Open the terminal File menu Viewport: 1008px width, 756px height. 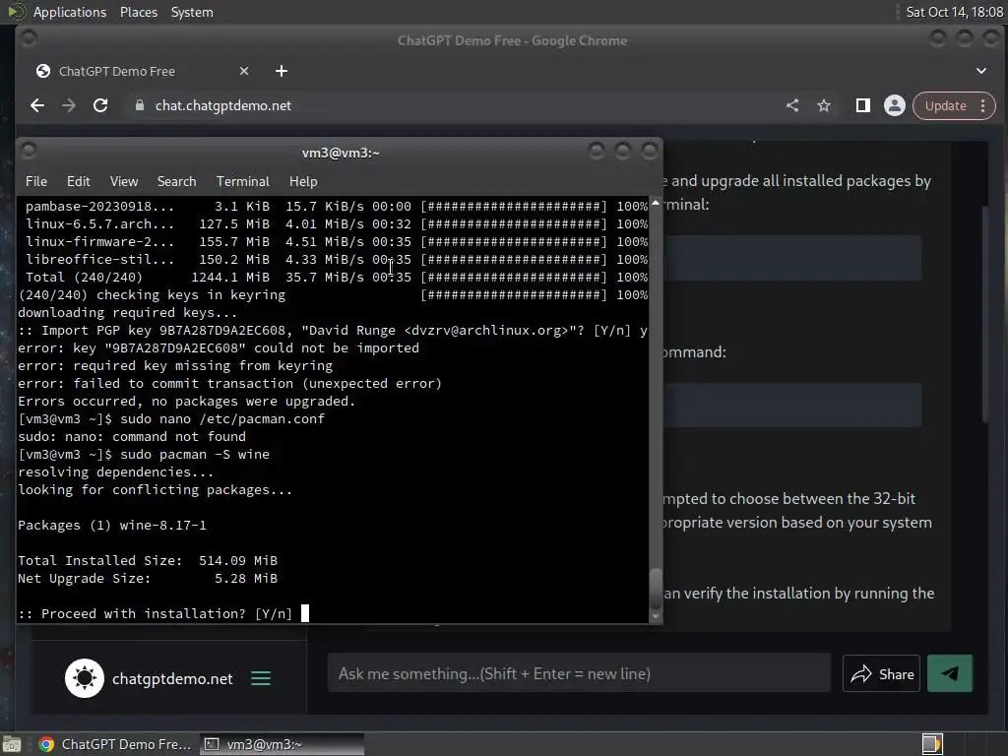(x=36, y=181)
